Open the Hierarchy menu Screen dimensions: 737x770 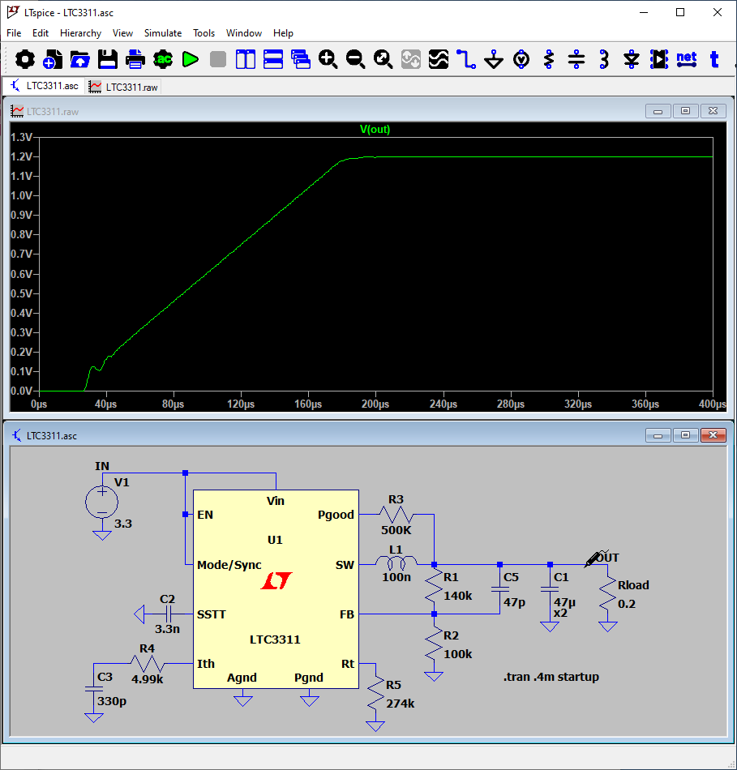tap(80, 33)
